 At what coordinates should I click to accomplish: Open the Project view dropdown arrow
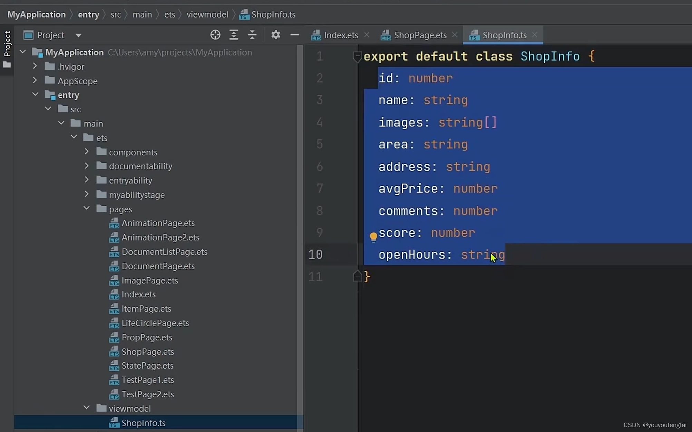[78, 35]
